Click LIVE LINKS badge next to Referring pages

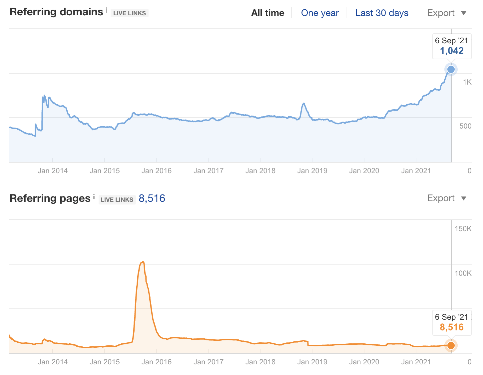(x=117, y=200)
